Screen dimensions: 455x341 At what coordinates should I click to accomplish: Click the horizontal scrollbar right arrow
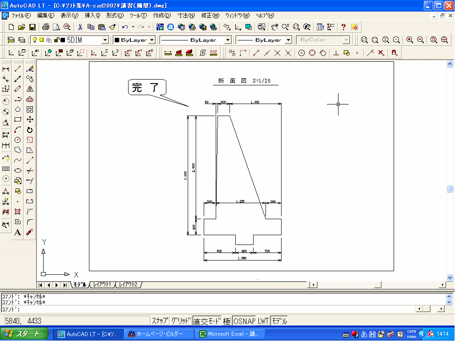tap(442, 285)
